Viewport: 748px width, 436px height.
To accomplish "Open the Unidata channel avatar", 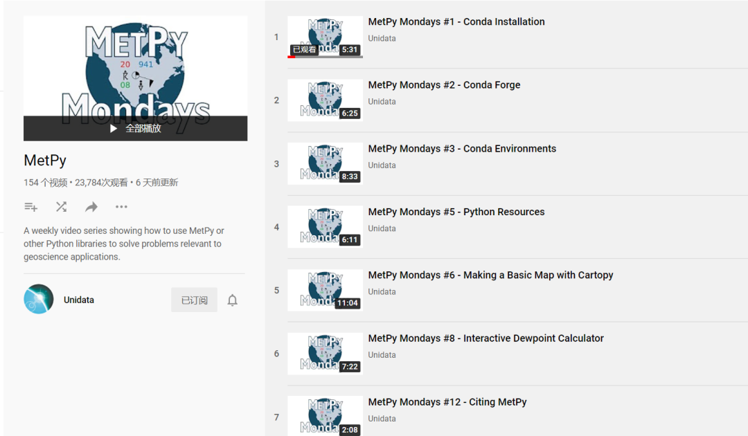I will (x=39, y=299).
